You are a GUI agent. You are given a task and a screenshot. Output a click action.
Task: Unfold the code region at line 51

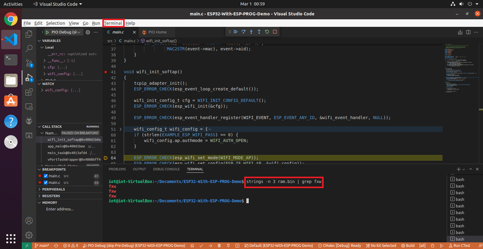click(120, 129)
